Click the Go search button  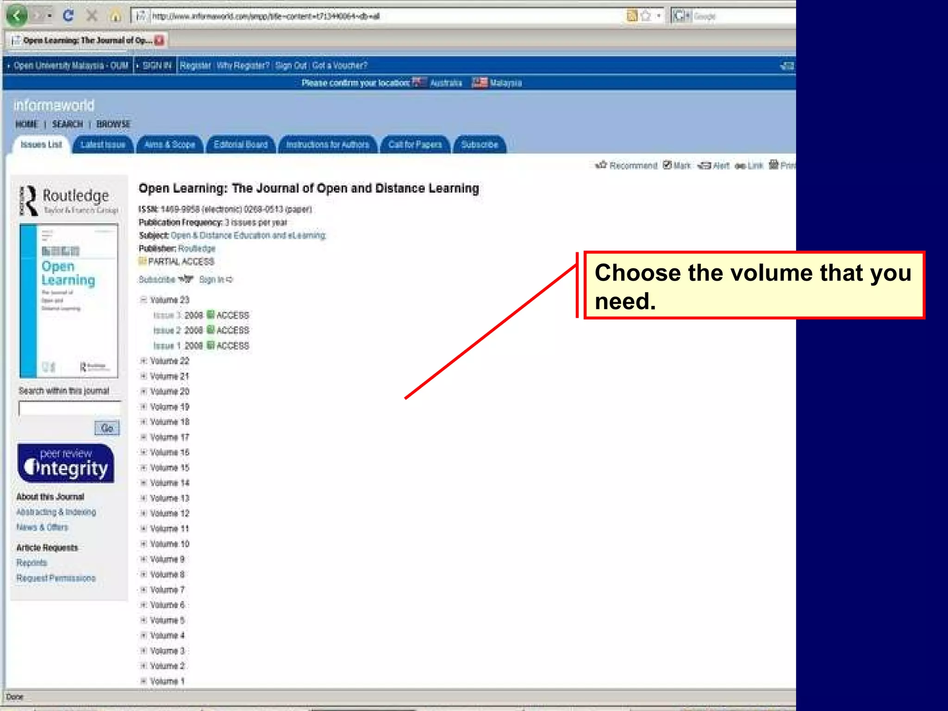107,428
